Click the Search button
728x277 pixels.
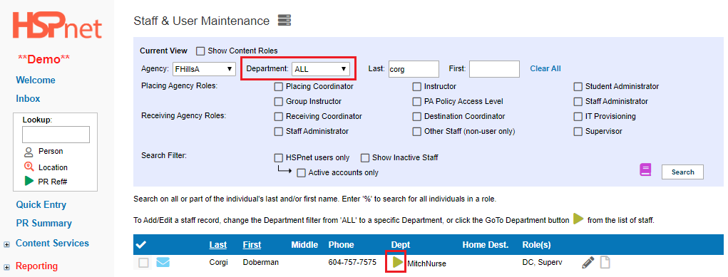click(x=682, y=172)
